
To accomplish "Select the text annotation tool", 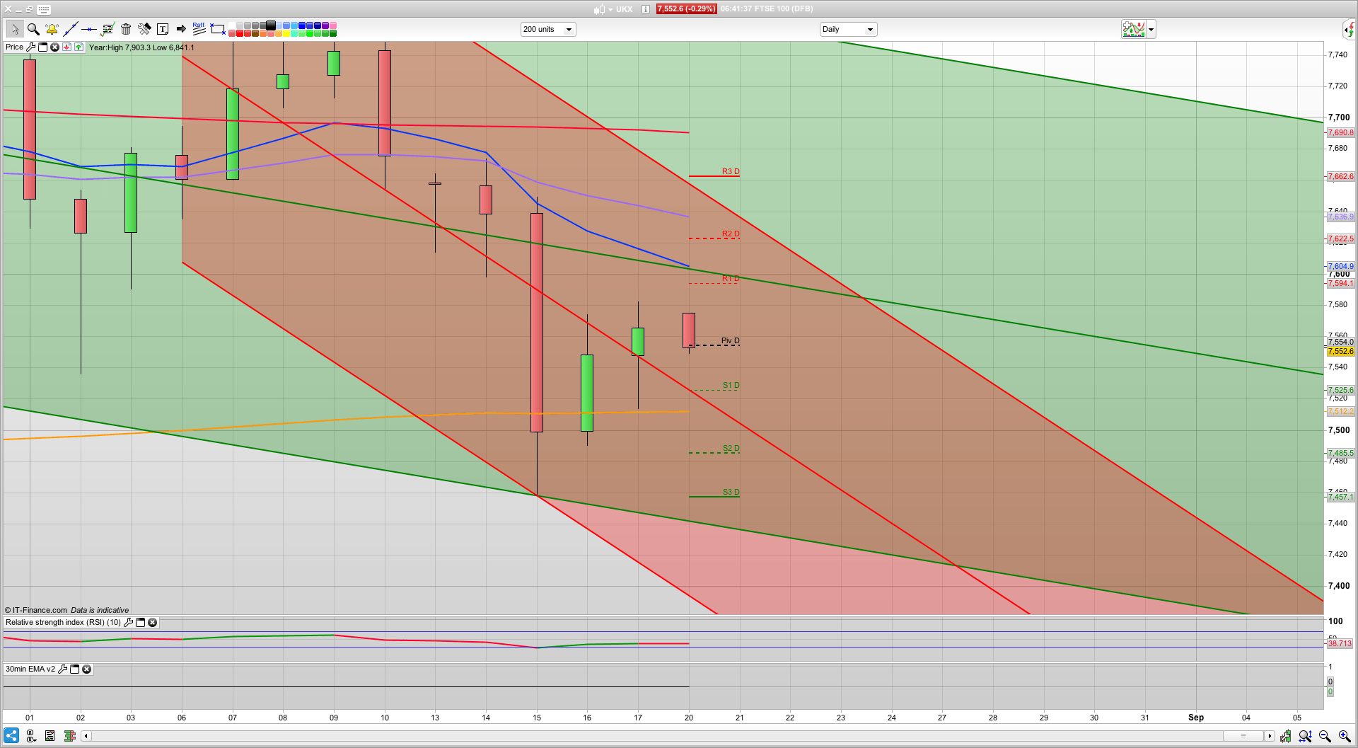I will coord(163,29).
